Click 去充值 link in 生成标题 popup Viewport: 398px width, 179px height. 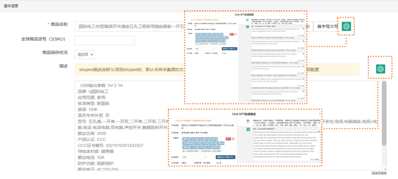tap(224, 53)
